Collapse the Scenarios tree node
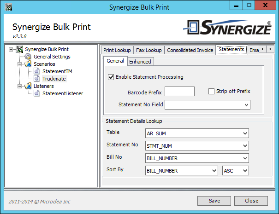Viewport: 279px width, 214px height. [19, 64]
